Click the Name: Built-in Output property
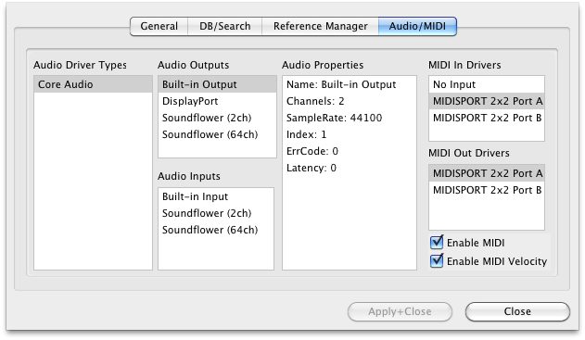This screenshot has width=585, height=340. tap(350, 84)
